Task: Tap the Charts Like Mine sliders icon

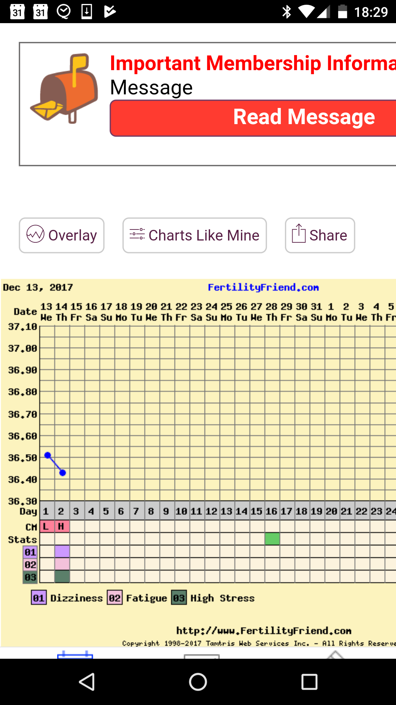Action: [137, 234]
